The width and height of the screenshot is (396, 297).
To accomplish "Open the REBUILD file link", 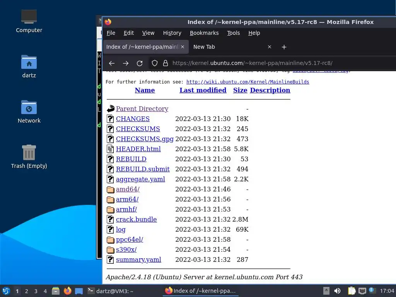I will pyautogui.click(x=131, y=159).
